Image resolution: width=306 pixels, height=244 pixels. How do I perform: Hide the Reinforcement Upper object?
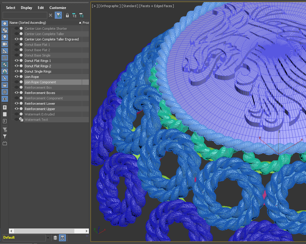17,109
